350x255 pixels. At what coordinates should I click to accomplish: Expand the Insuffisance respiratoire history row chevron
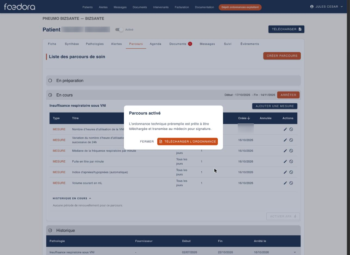tap(295, 252)
